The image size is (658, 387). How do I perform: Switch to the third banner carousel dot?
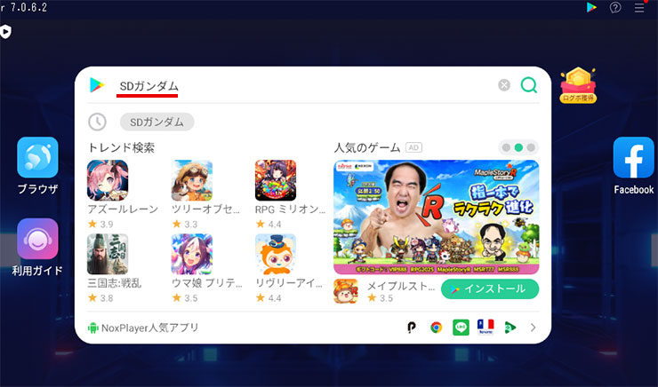[x=531, y=147]
